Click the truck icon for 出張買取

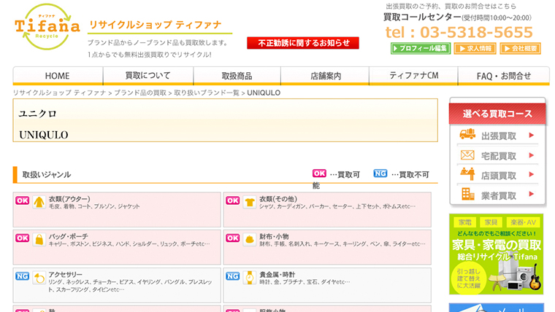point(467,134)
